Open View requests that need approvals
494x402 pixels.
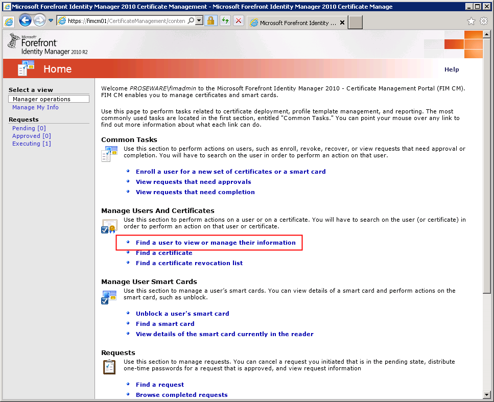point(194,182)
